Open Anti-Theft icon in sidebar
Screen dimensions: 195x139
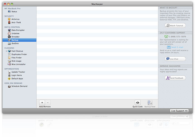tap(9, 22)
